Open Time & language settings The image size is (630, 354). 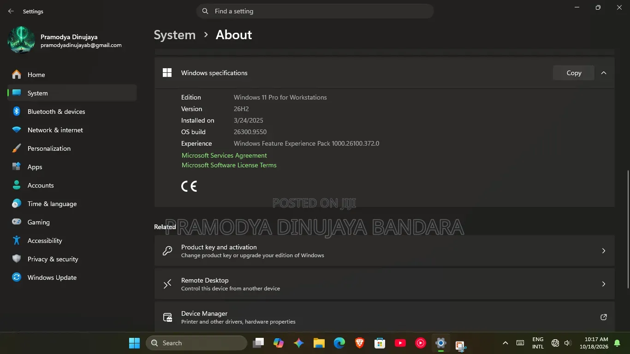[x=72, y=204]
